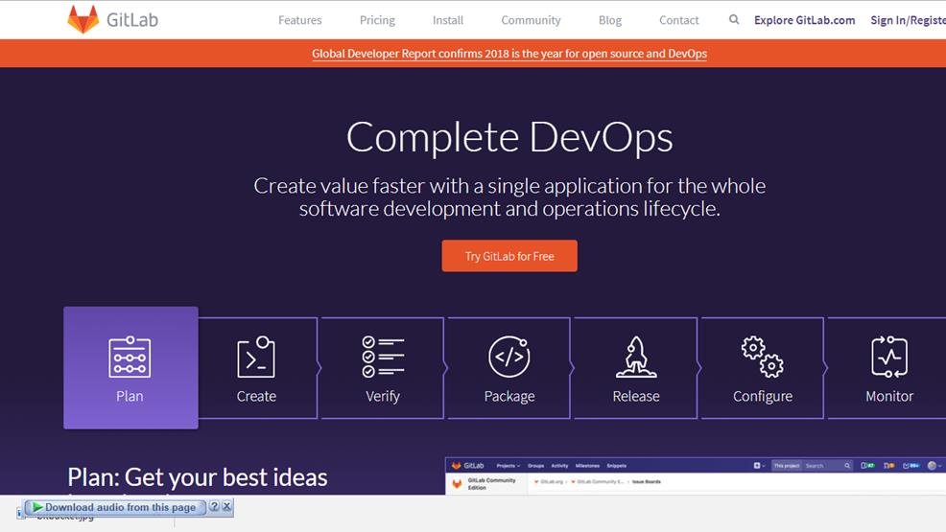Click Groups in the preview navbar
The height and width of the screenshot is (532, 946).
click(x=535, y=465)
